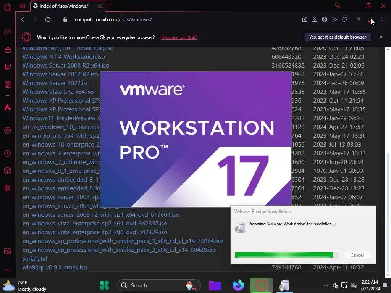This screenshot has height=293, width=391.
Task: Open the 'How do I do that?' link
Action: point(179,37)
